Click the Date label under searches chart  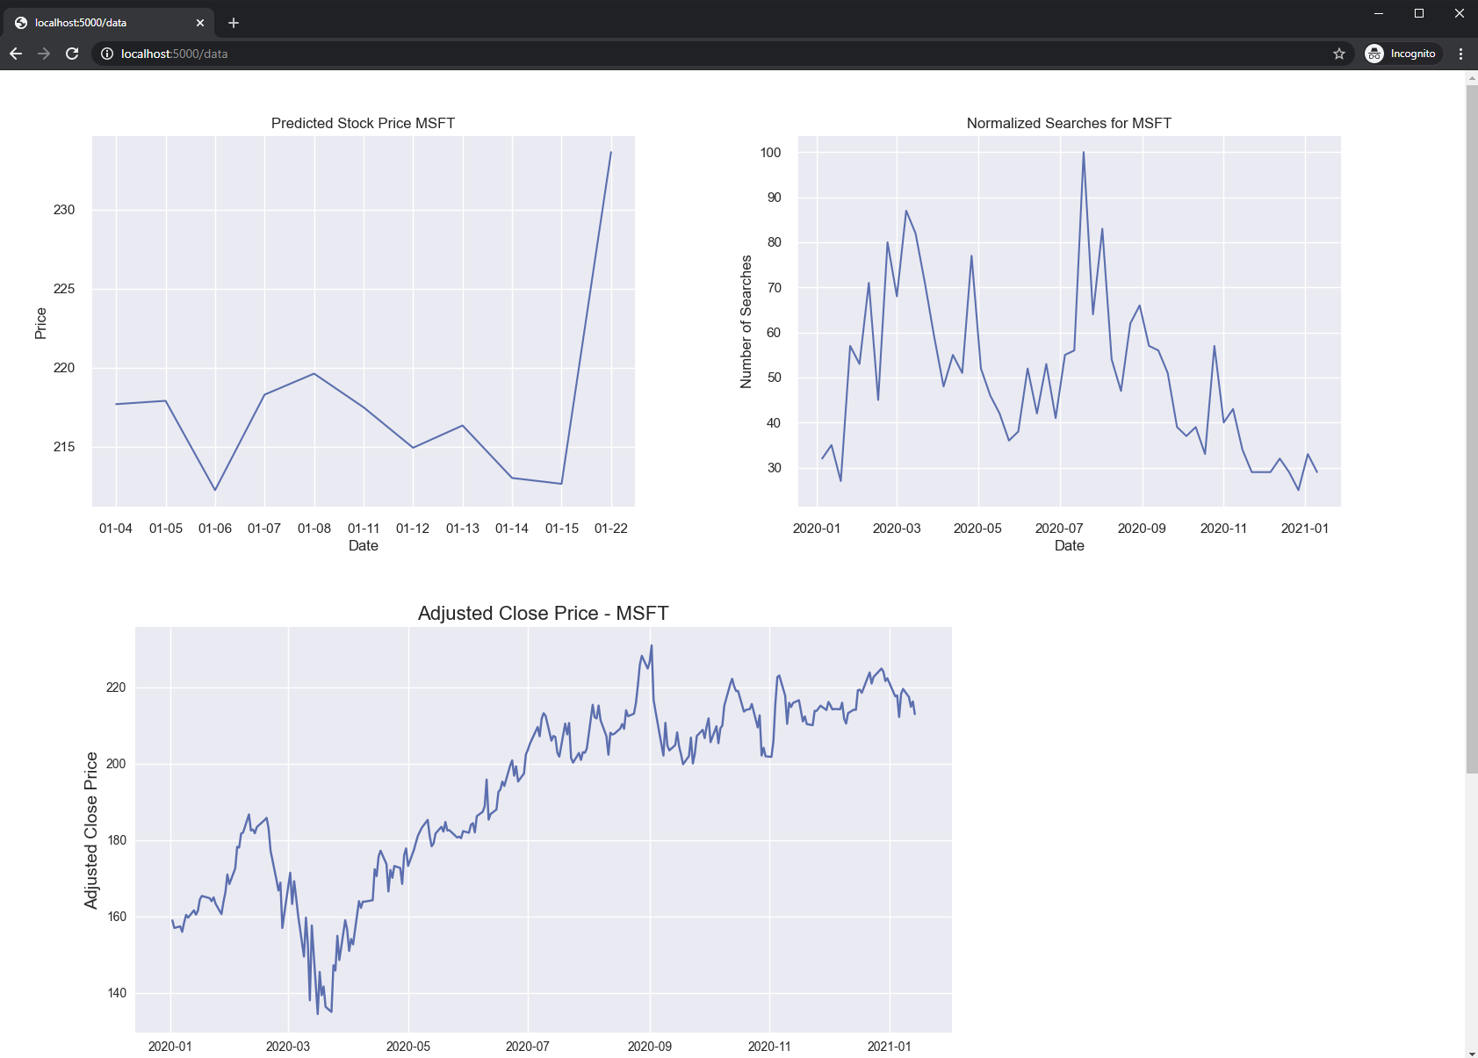coord(1070,545)
